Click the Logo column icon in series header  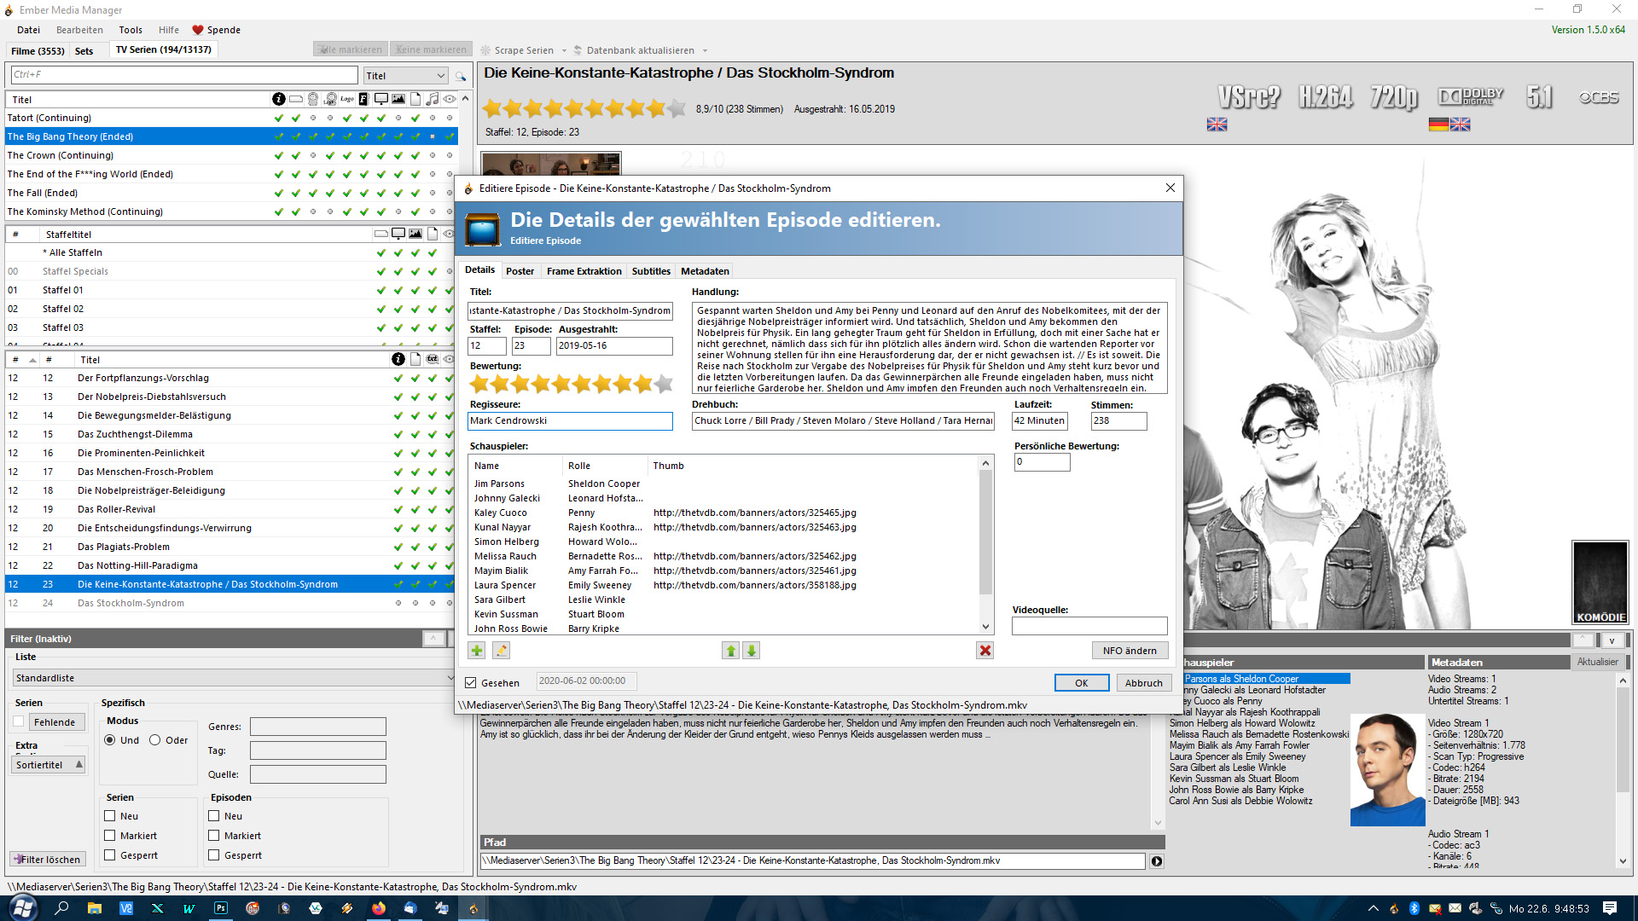click(x=347, y=99)
